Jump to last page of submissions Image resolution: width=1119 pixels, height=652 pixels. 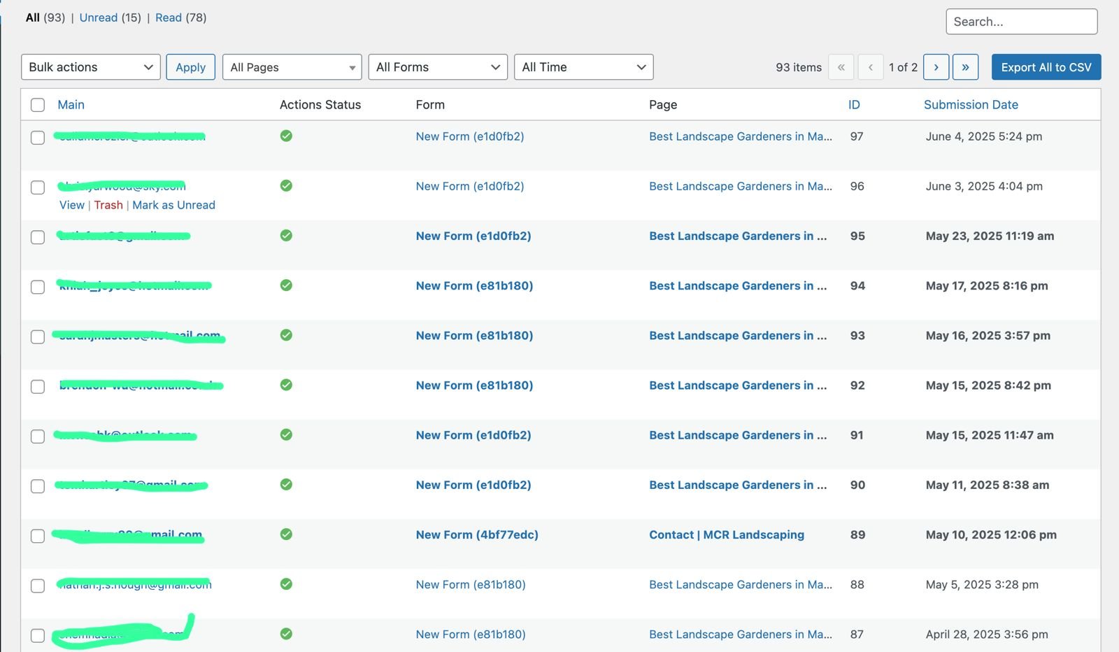(965, 67)
